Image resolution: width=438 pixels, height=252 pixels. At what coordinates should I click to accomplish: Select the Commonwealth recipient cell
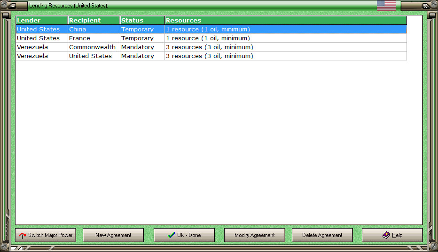click(94, 47)
